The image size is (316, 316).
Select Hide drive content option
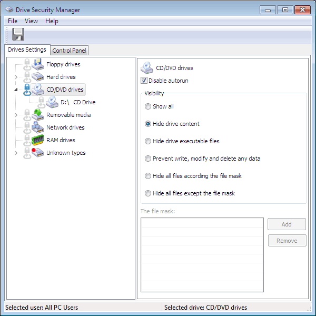tap(148, 124)
